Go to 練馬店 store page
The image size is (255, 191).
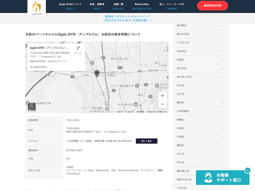pos(201,102)
